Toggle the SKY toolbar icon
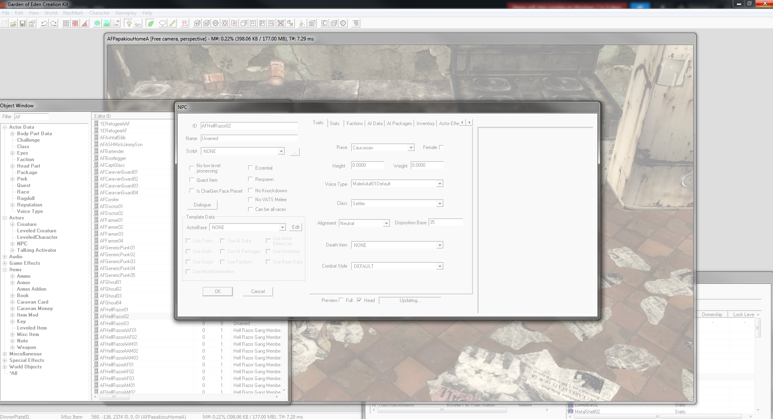This screenshot has width=773, height=419. click(138, 23)
